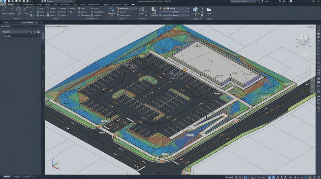Click the viewport controls label at top-left of viewport

[x=57, y=27]
